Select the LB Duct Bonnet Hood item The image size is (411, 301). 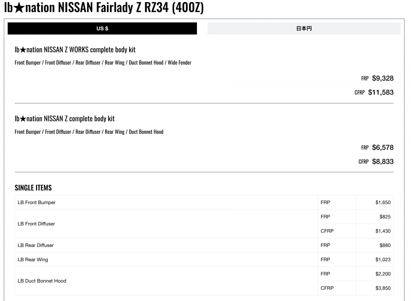[x=42, y=281]
